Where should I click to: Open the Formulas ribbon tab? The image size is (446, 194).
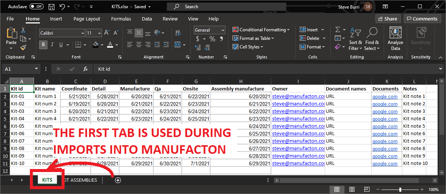click(121, 19)
